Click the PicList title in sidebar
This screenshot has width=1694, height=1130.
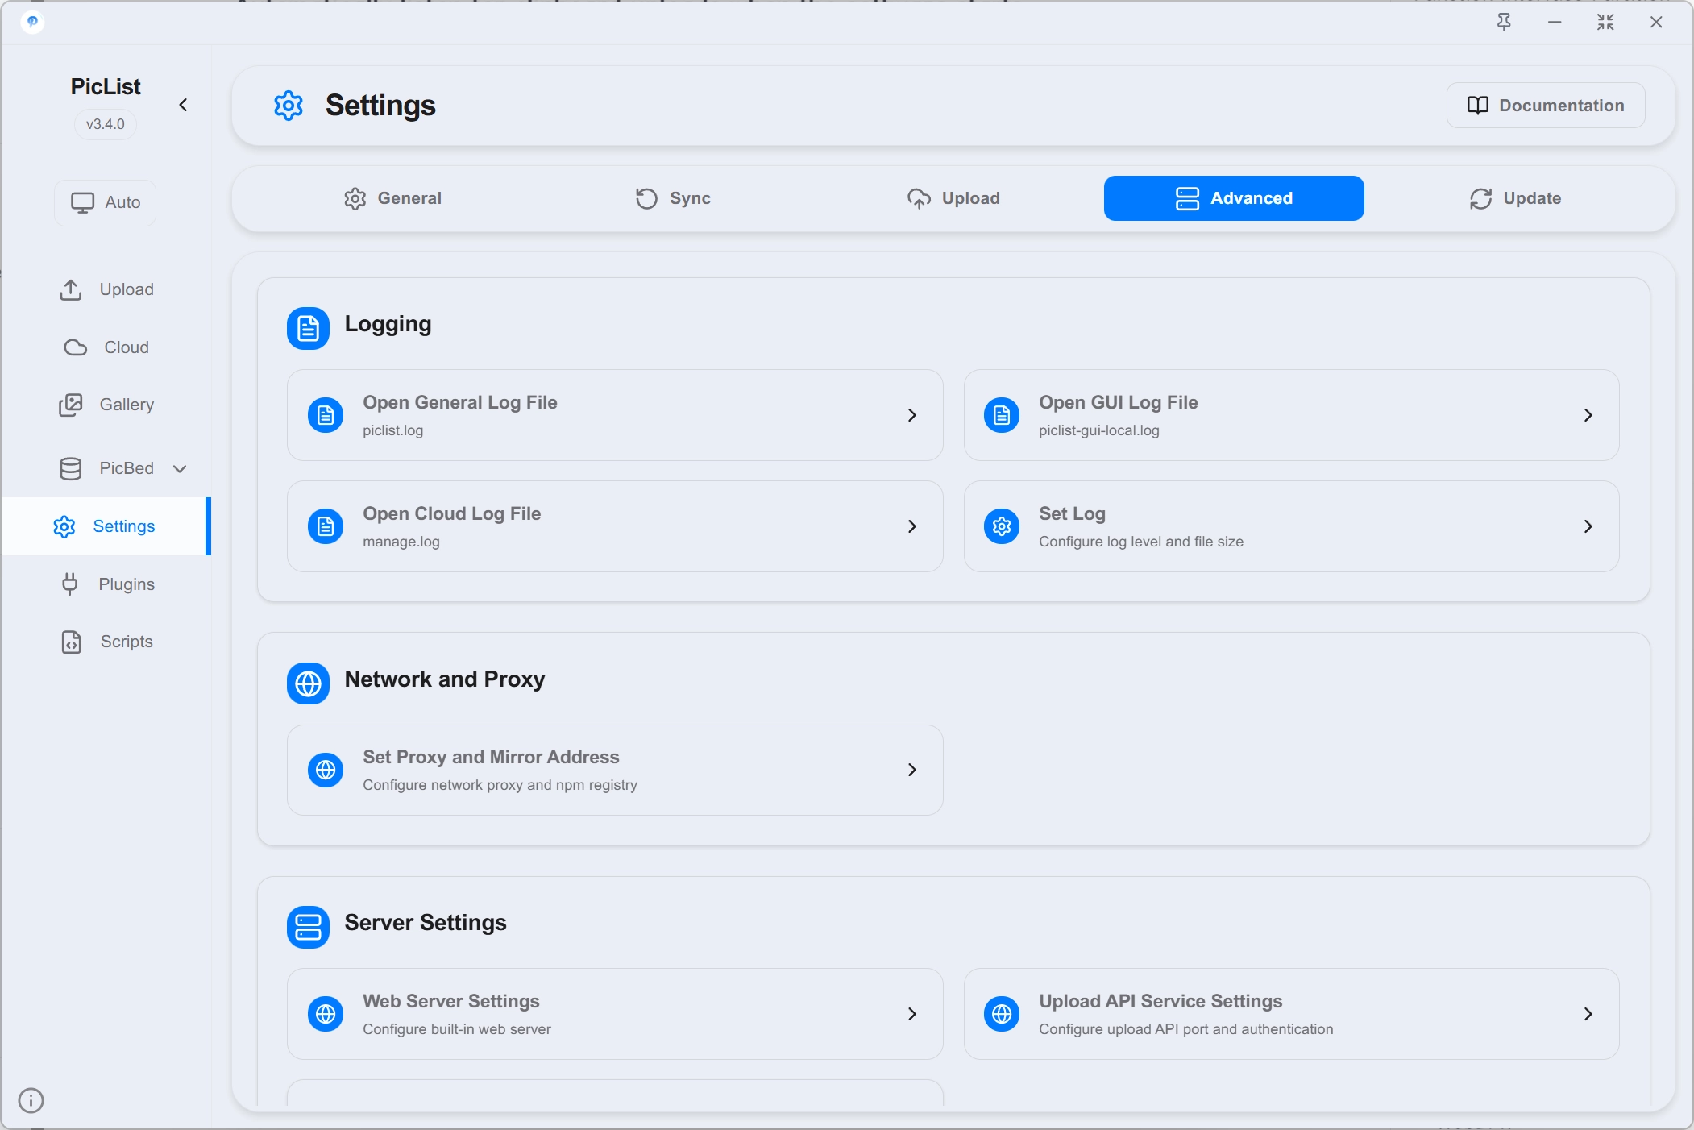[x=106, y=86]
